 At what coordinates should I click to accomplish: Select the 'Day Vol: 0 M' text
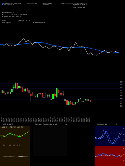click(78, 8)
